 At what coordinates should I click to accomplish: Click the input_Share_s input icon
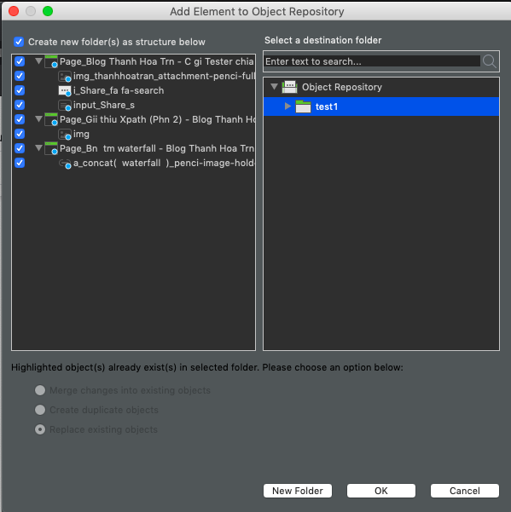(65, 105)
